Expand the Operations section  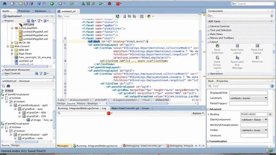click(x=209, y=74)
